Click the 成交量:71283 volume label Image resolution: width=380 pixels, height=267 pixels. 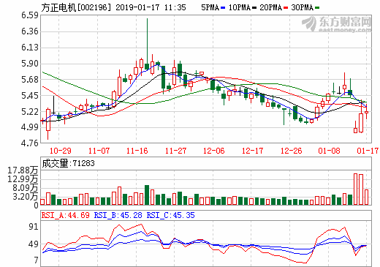[x=68, y=163]
